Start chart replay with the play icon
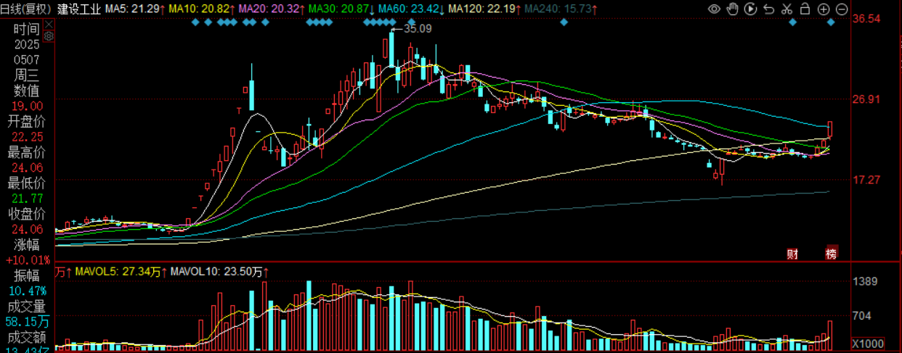902x353 pixels. 751,9
